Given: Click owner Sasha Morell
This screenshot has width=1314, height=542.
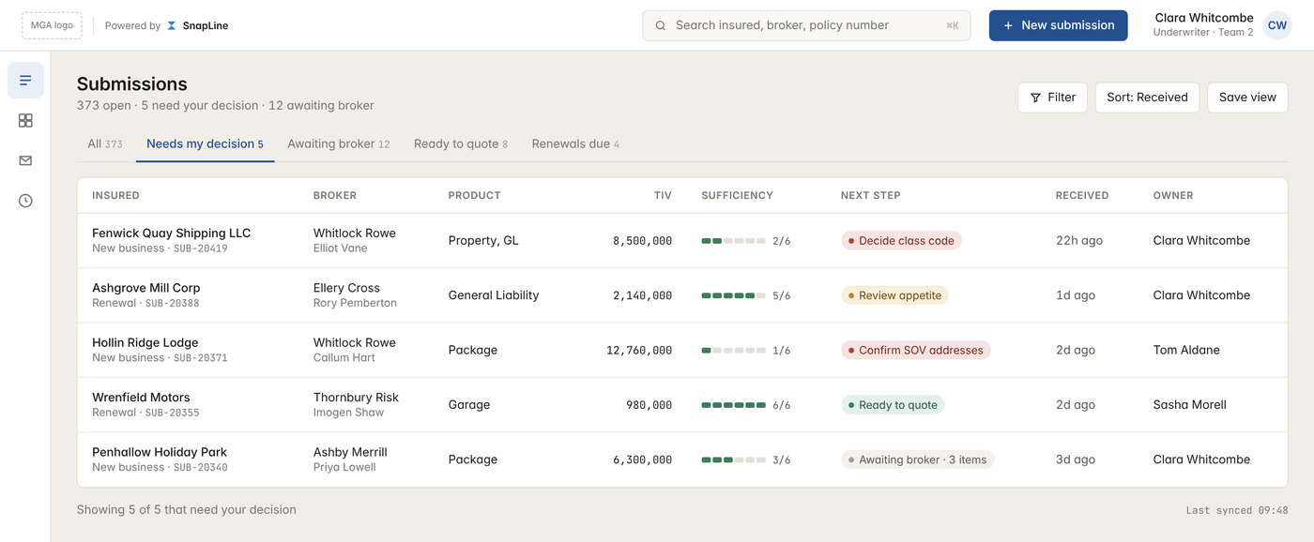Looking at the screenshot, I should pyautogui.click(x=1190, y=405).
